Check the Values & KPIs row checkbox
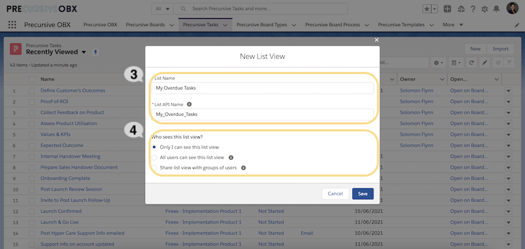This screenshot has height=249, width=525. (31, 134)
